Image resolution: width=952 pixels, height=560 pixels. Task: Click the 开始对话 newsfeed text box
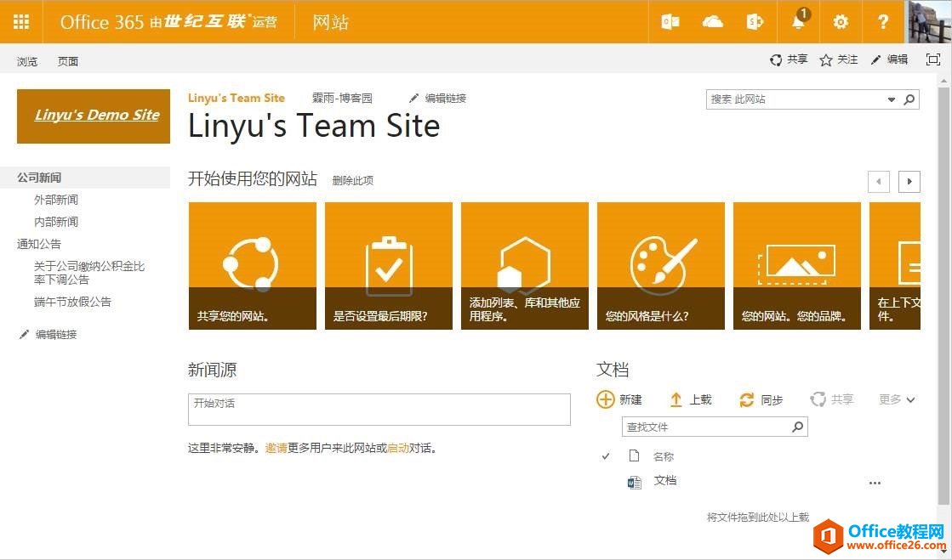(379, 409)
